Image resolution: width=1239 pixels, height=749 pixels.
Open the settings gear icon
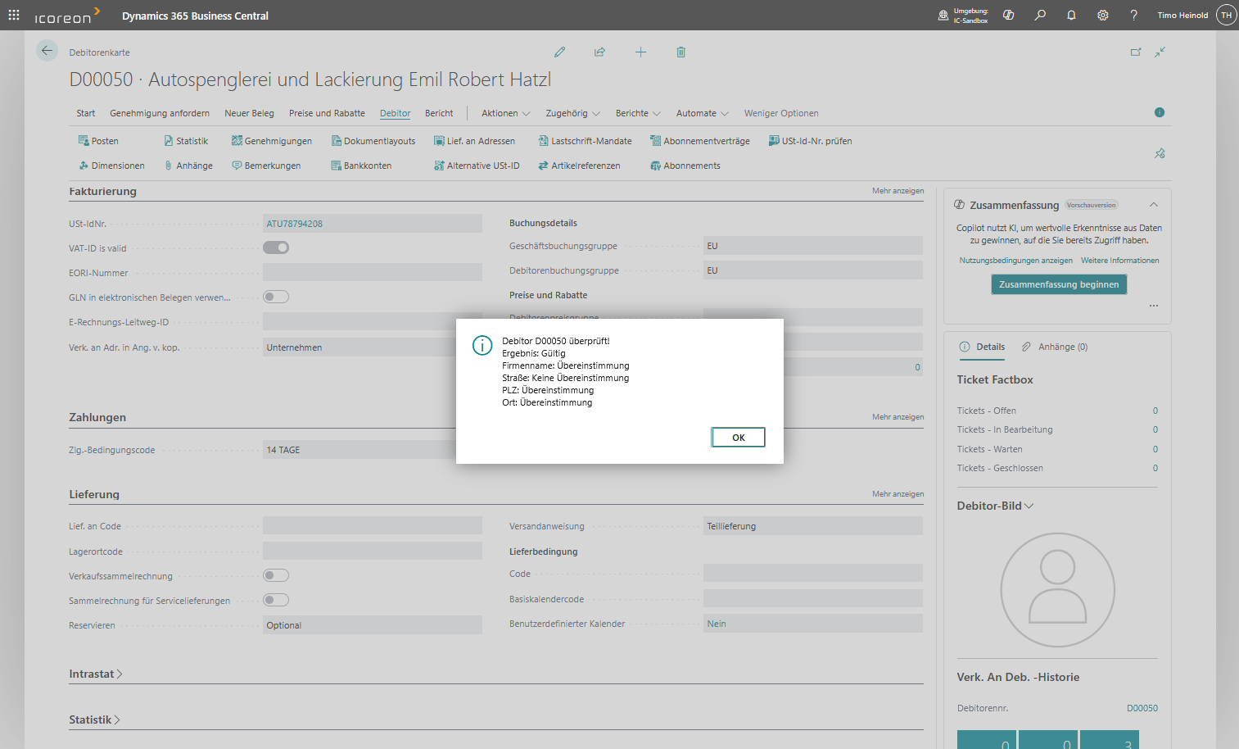pos(1102,16)
